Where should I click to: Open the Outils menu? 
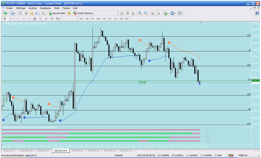click(57, 8)
